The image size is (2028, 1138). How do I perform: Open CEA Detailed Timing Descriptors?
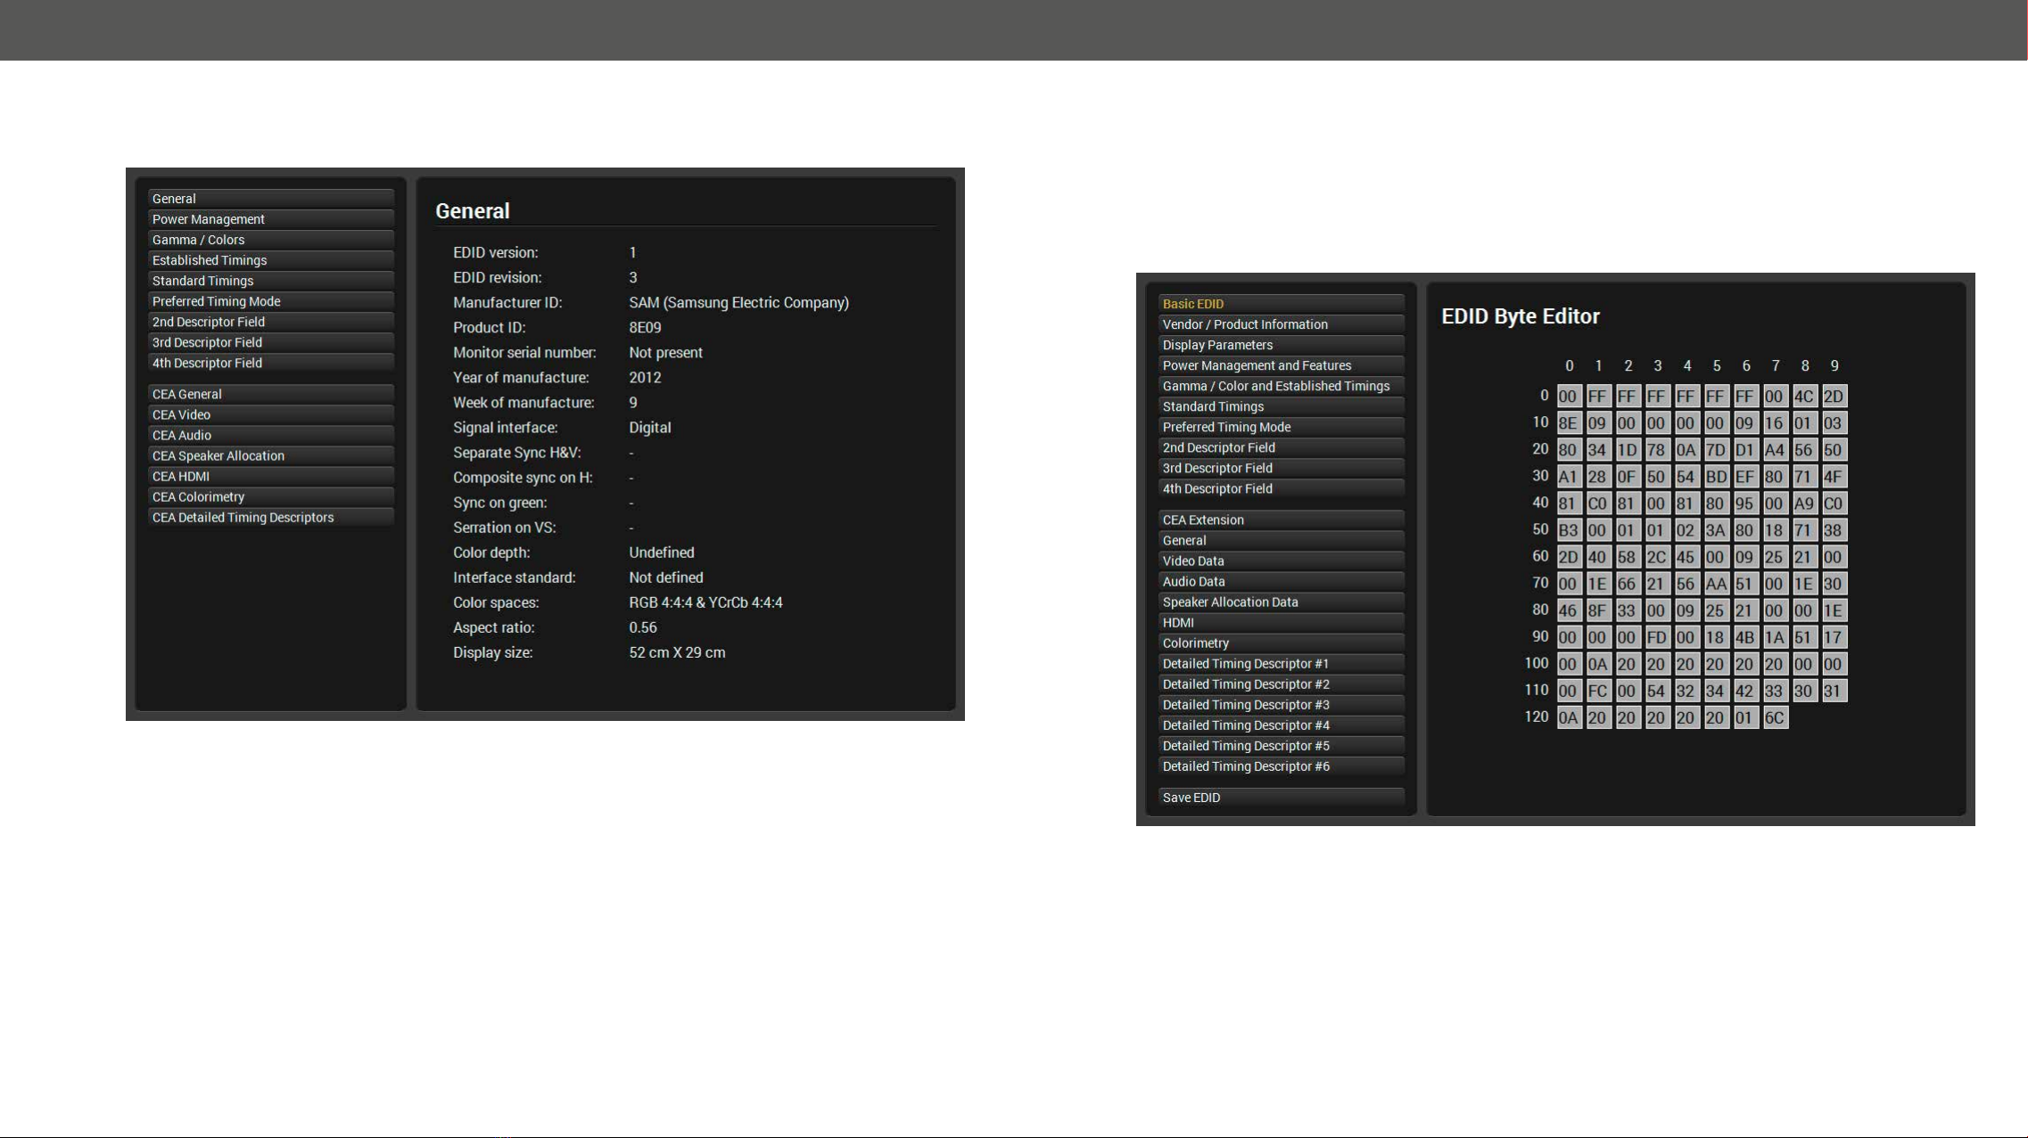point(270,517)
